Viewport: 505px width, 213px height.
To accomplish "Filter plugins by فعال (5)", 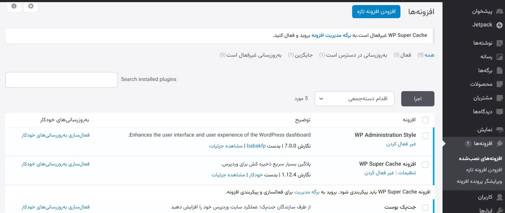I will tap(402, 55).
